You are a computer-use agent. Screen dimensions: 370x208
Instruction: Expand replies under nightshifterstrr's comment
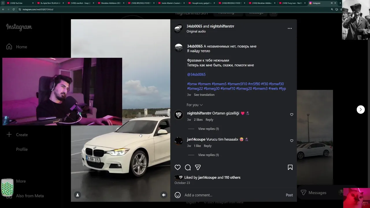coord(208,129)
